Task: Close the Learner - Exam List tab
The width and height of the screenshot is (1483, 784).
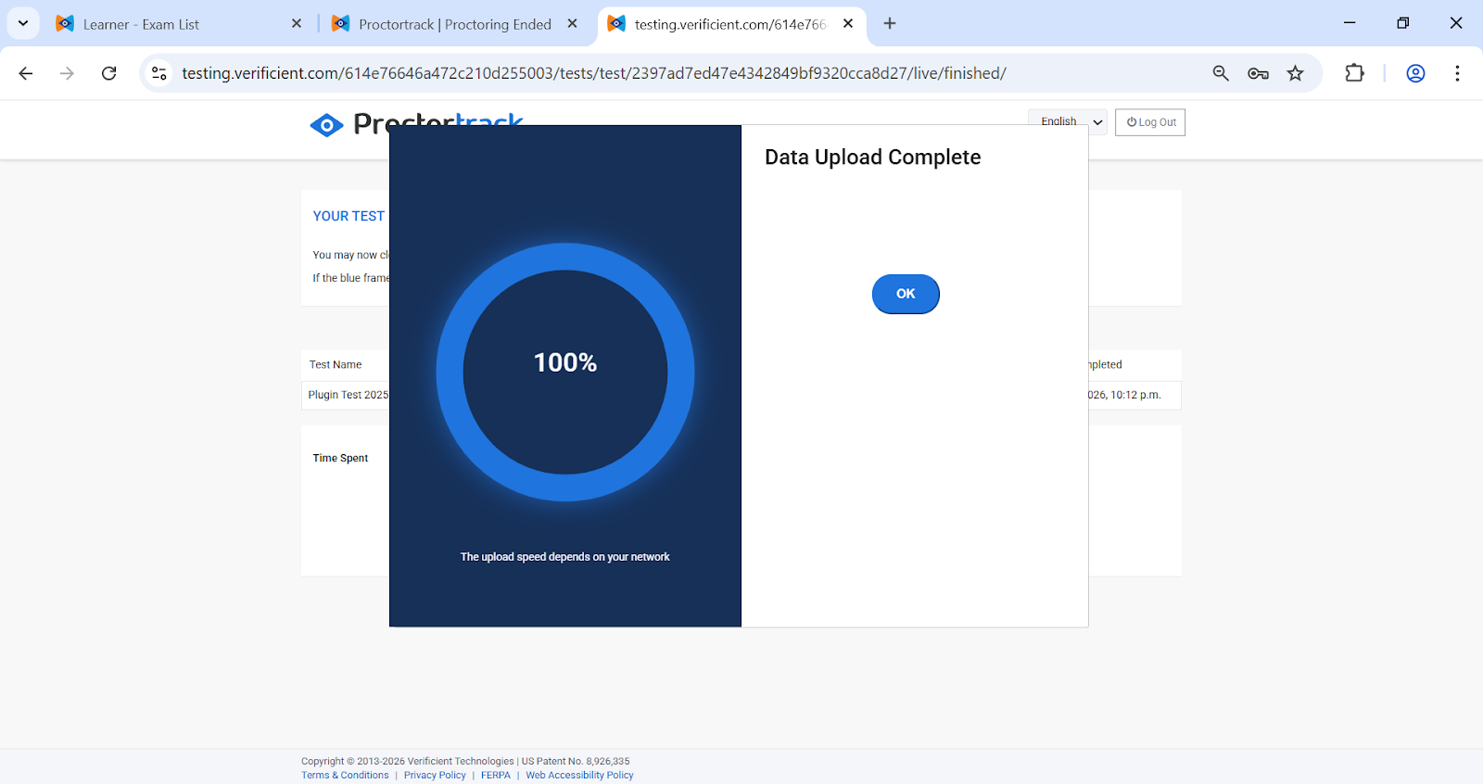Action: click(x=297, y=24)
